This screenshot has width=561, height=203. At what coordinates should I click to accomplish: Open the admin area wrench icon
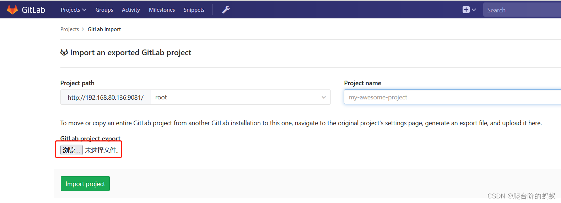pyautogui.click(x=226, y=10)
